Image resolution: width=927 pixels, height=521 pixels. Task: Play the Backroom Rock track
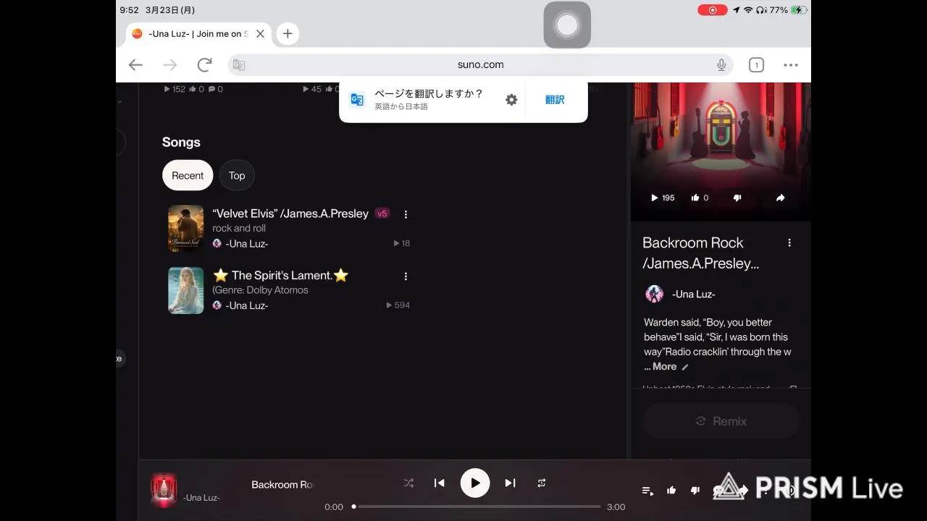click(x=475, y=483)
